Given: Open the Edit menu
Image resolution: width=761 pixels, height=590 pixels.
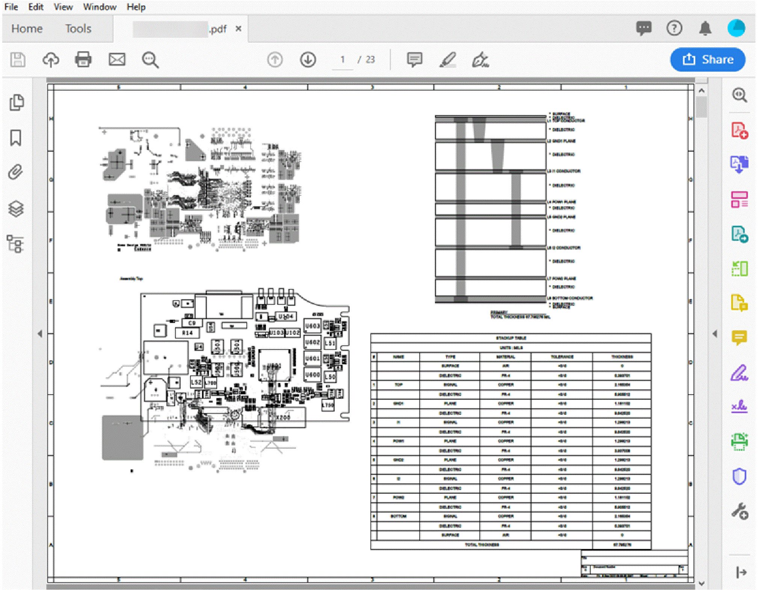Looking at the screenshot, I should [36, 7].
